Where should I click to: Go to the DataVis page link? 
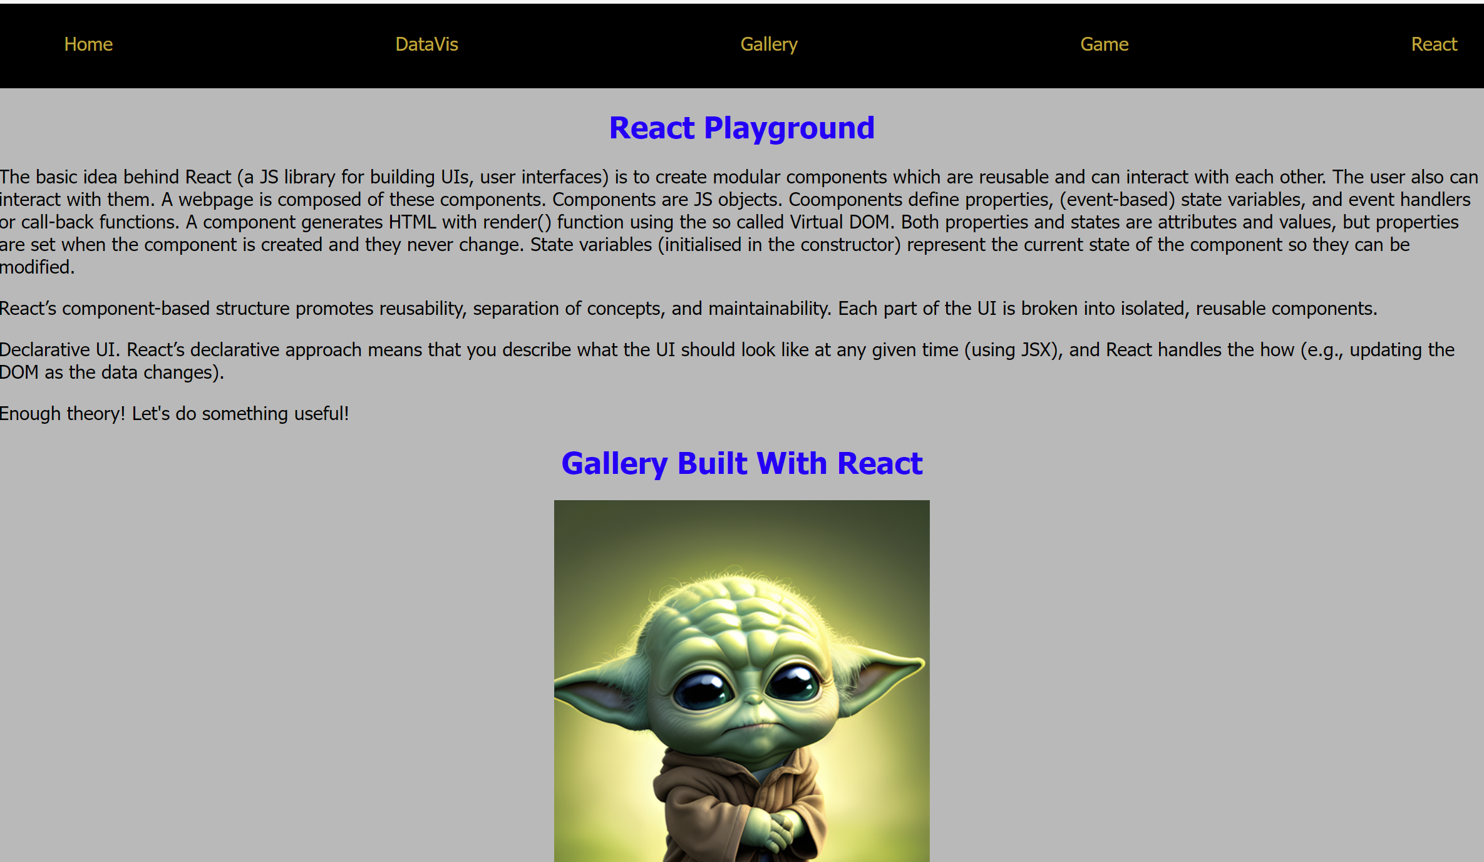(426, 44)
